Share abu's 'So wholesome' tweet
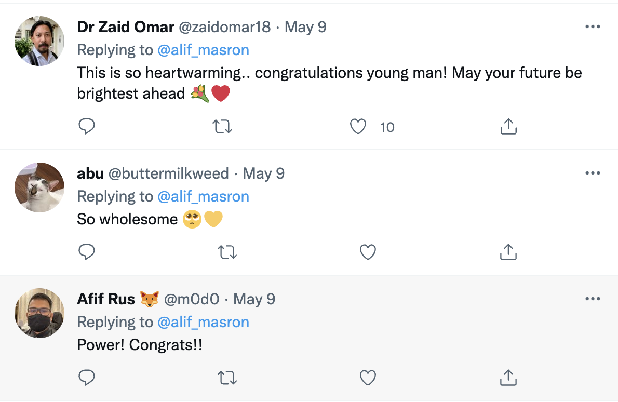 click(x=508, y=252)
